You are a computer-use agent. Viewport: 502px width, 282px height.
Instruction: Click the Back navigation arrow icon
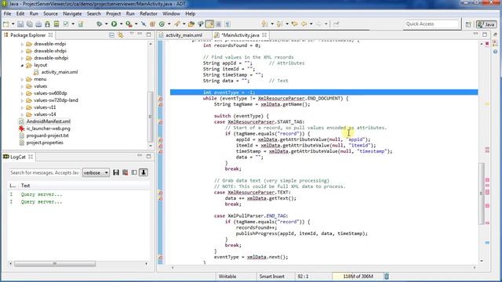(304, 24)
